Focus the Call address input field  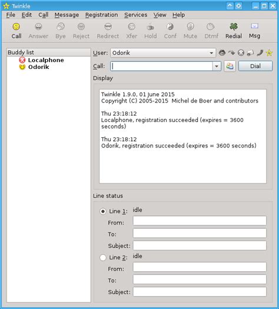[161, 66]
